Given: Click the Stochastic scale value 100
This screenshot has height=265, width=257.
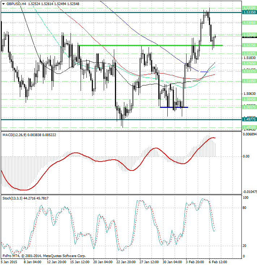Looking at the screenshot, I should tap(245, 198).
